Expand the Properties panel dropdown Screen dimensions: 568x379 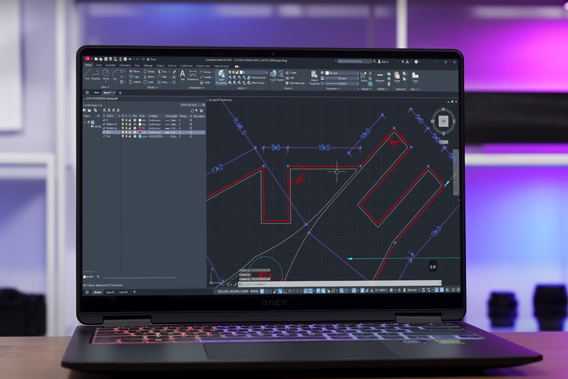coord(333,89)
